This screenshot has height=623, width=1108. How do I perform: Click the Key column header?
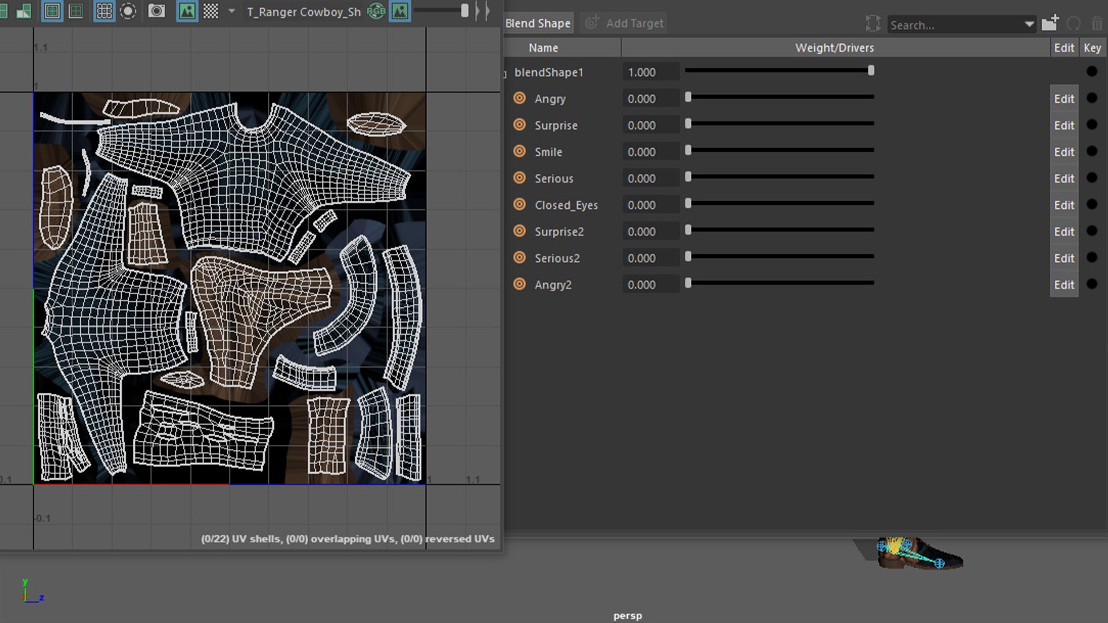click(1092, 48)
